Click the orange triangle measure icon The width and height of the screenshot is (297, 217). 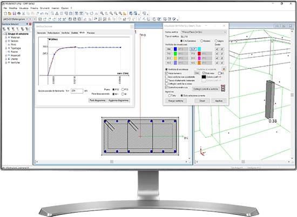coord(125,13)
